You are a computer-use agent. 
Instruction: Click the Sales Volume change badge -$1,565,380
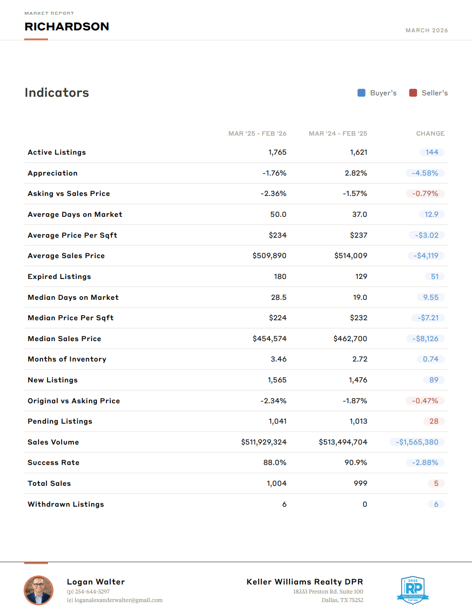pos(417,442)
